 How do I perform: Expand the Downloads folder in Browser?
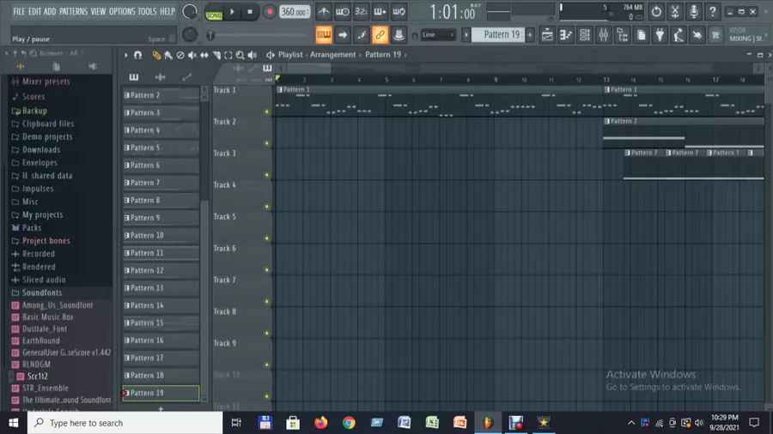(x=41, y=150)
